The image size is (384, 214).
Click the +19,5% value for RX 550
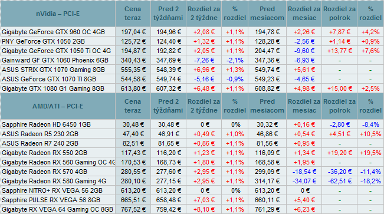click(370, 153)
